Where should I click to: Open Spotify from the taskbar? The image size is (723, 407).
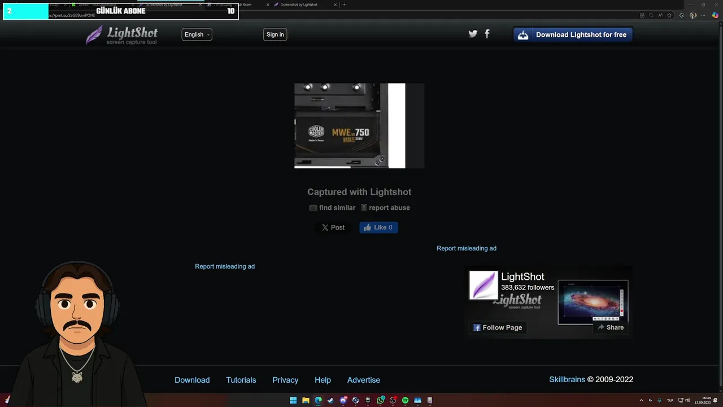(x=405, y=400)
